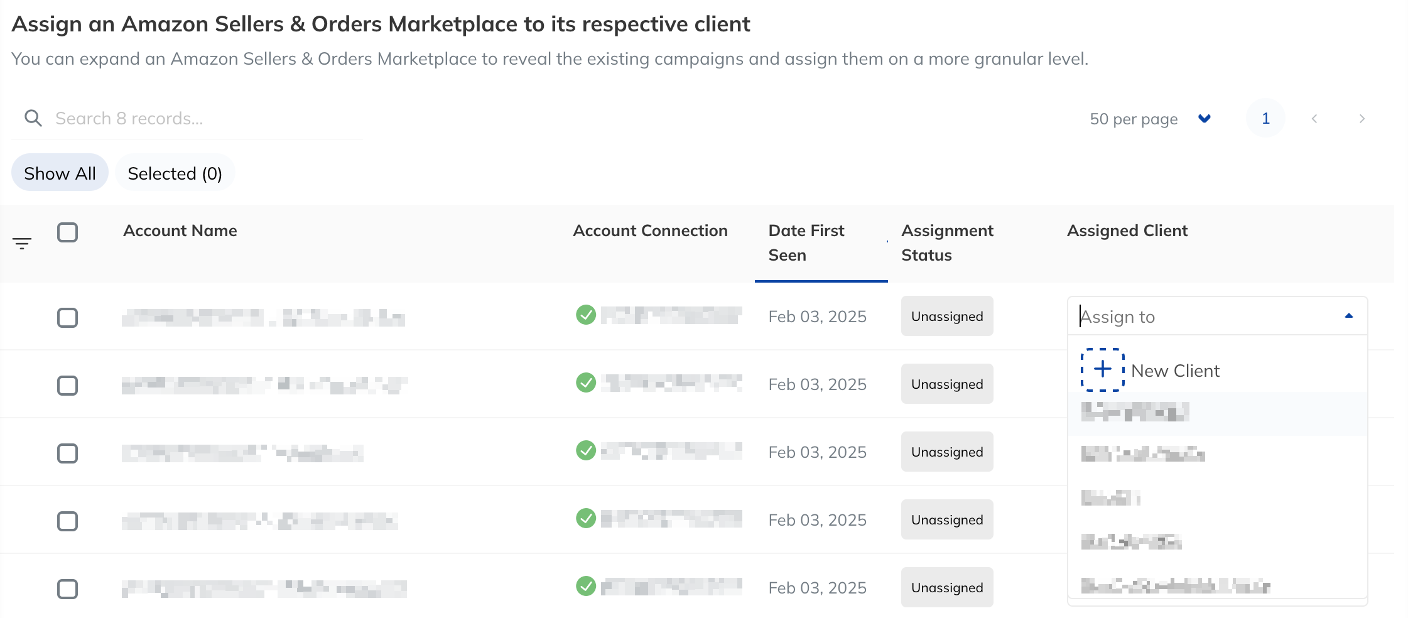The image size is (1408, 618).
Task: Choose New Client in dropdown list
Action: pyautogui.click(x=1217, y=370)
